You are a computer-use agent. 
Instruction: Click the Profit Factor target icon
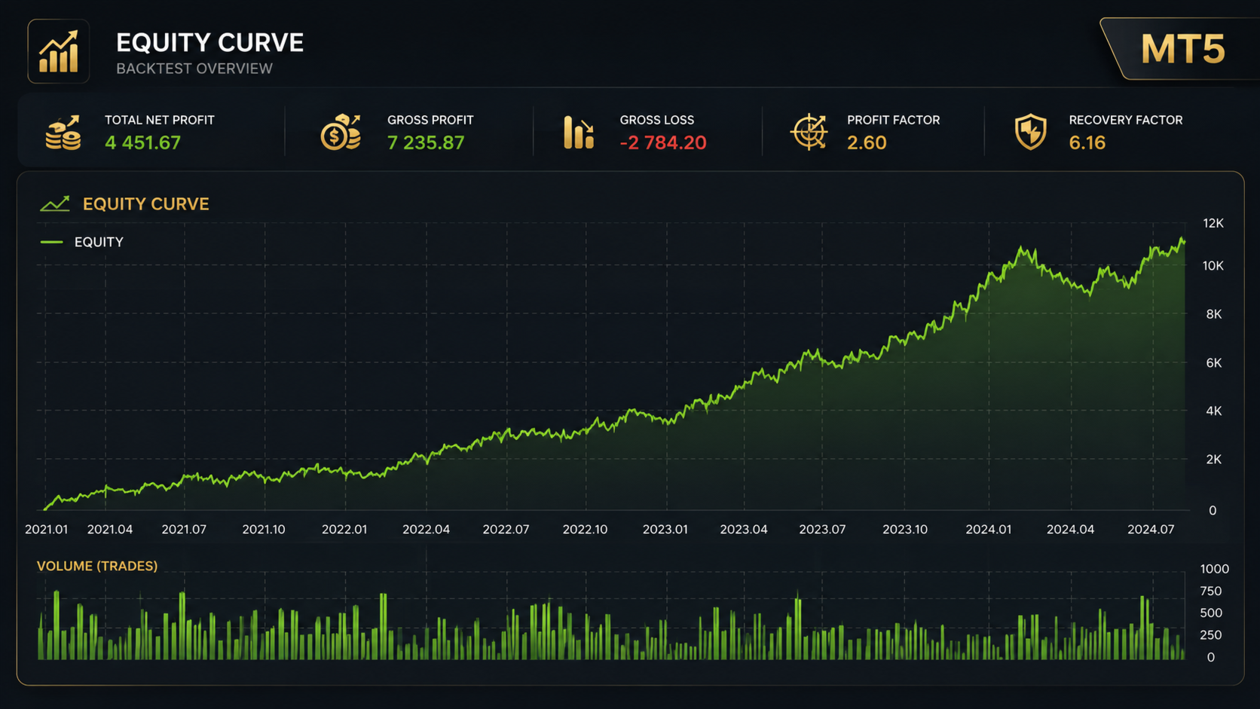(809, 132)
